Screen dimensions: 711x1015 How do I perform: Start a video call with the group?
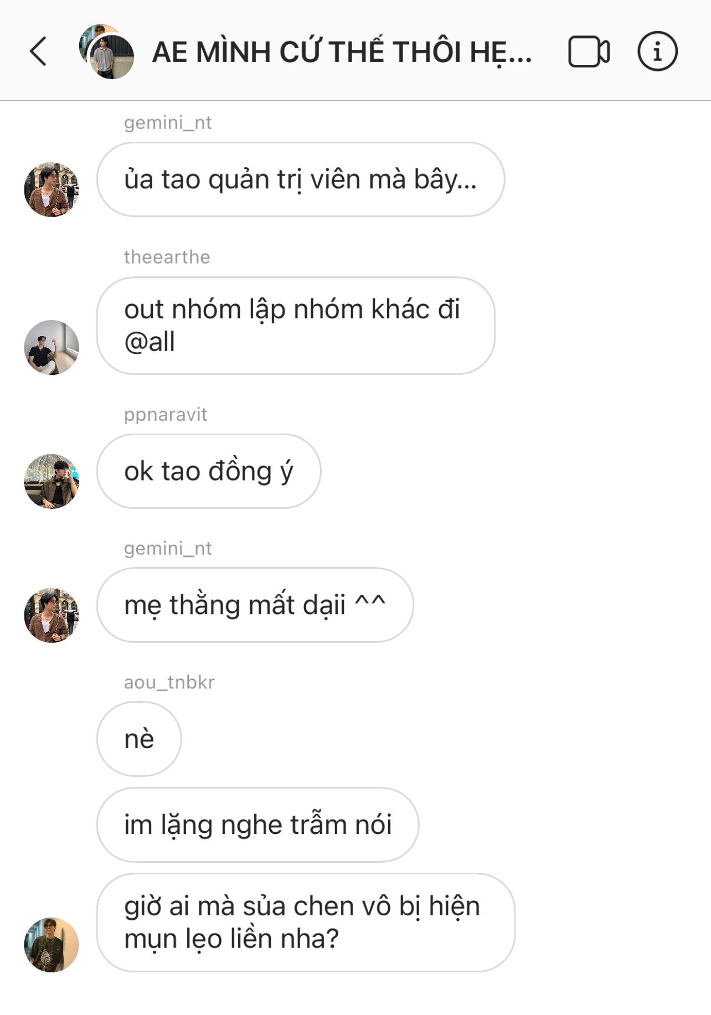point(589,52)
